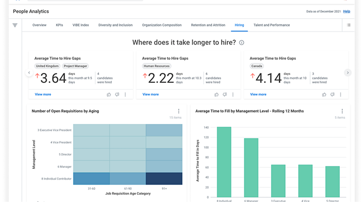The height and width of the screenshot is (202, 363).
Task: Open the filter panel icon
Action: click(15, 25)
